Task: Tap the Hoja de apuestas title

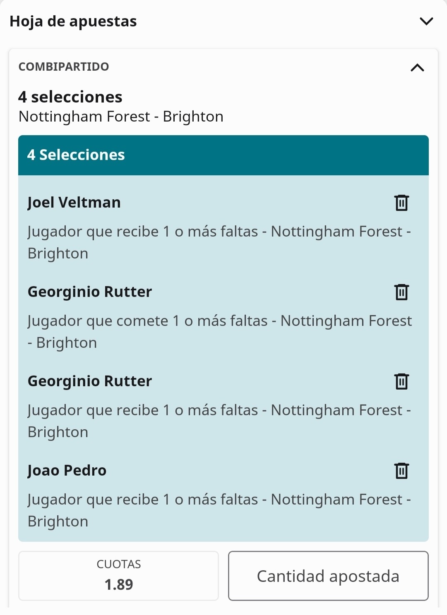Action: pyautogui.click(x=73, y=21)
